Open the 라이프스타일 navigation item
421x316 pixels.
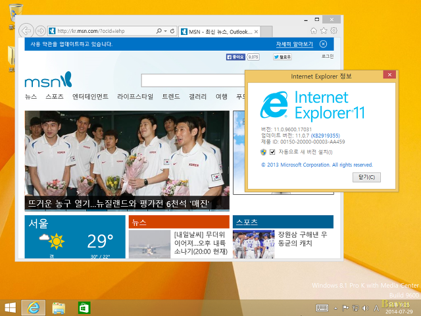[135, 97]
